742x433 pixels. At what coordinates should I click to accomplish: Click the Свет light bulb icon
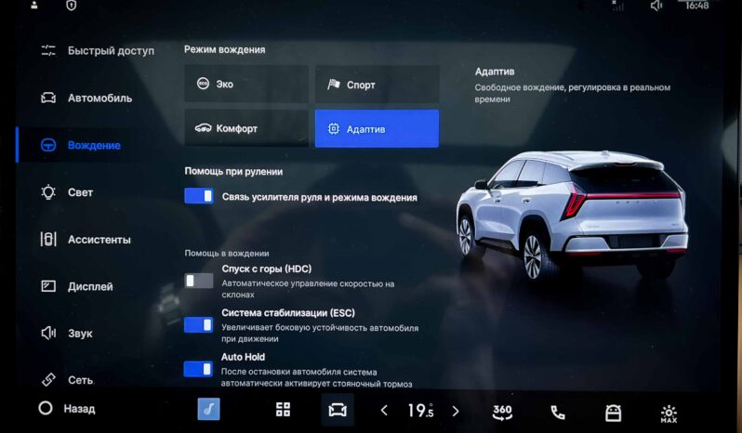pyautogui.click(x=48, y=192)
